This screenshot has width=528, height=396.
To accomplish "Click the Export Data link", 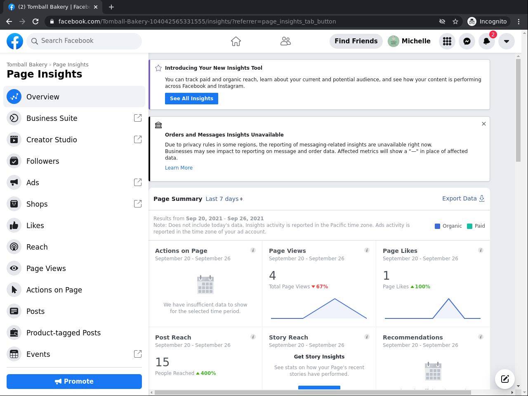I will tap(463, 198).
